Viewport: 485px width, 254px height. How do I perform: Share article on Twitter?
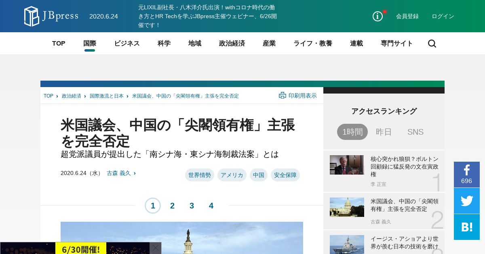pyautogui.click(x=467, y=201)
